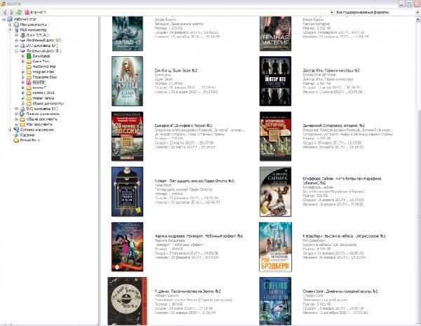Screen dimensions: 421x326
Task: Open the Гарри Огаста book cover thumbnail
Action: click(x=127, y=191)
